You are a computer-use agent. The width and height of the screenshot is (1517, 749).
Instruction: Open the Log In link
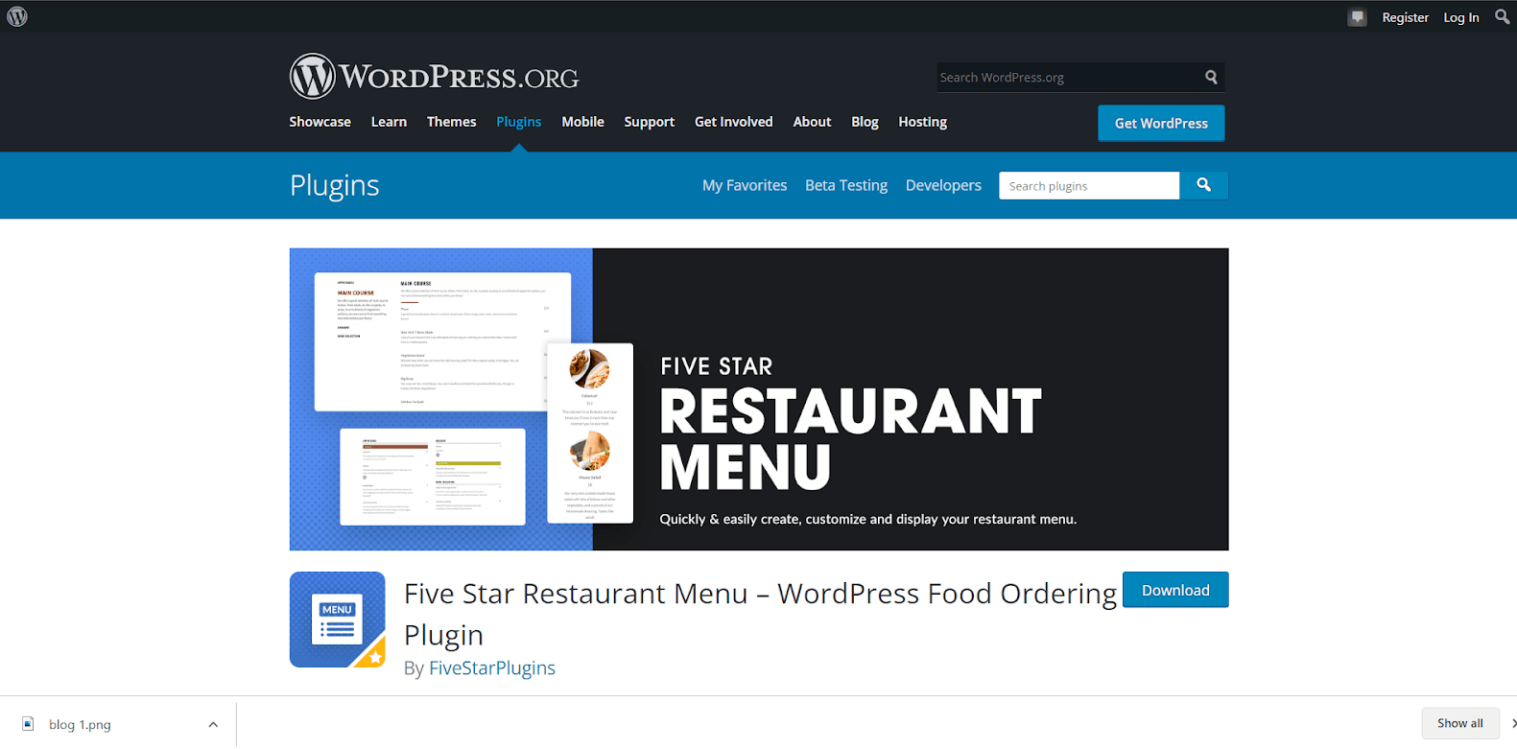click(1461, 17)
